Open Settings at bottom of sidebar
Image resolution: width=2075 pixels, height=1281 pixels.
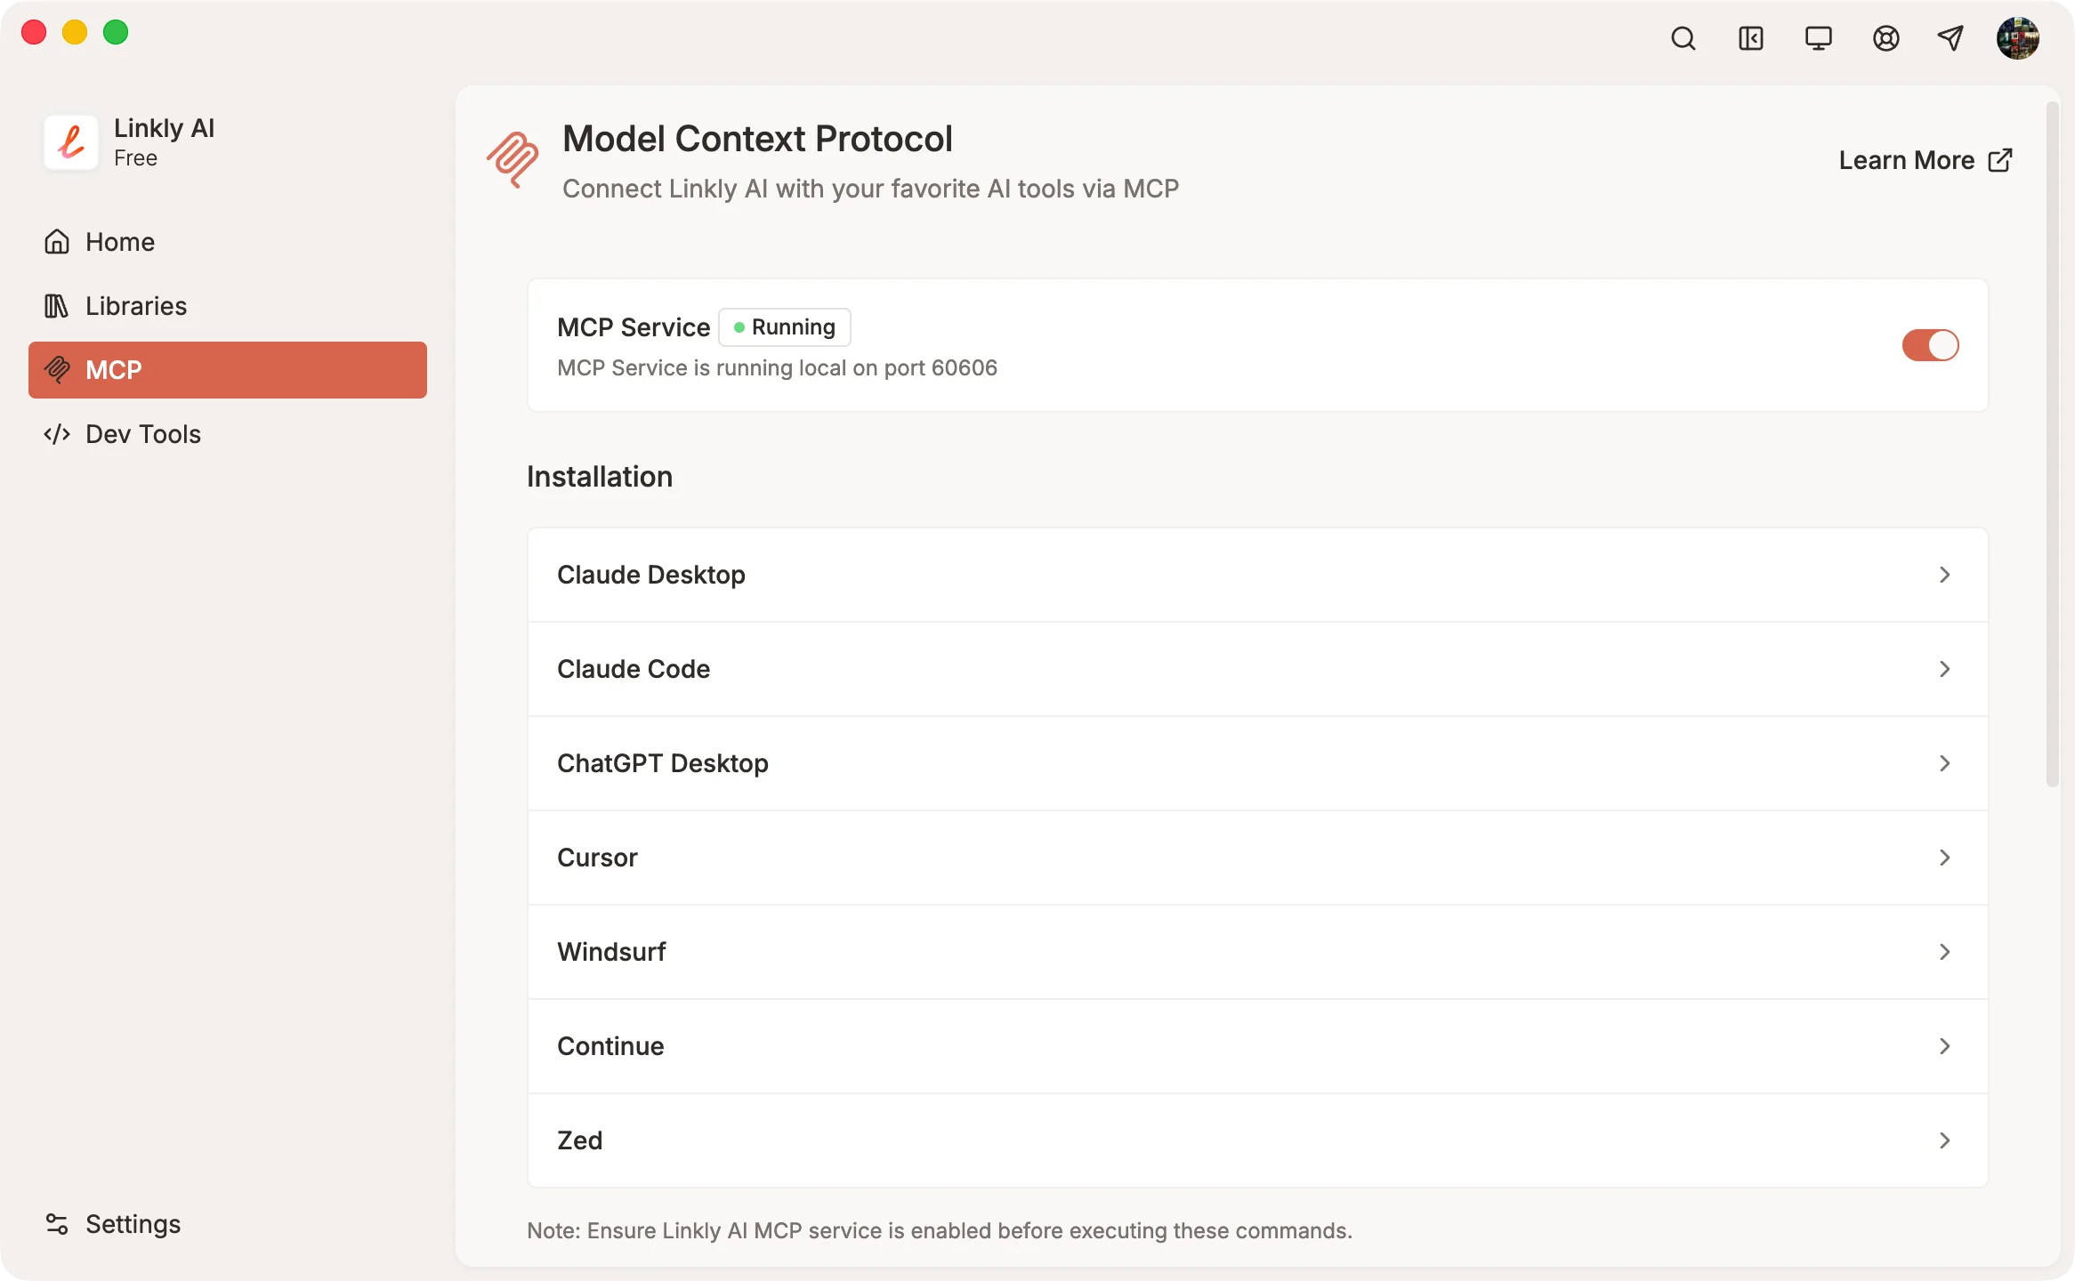132,1224
